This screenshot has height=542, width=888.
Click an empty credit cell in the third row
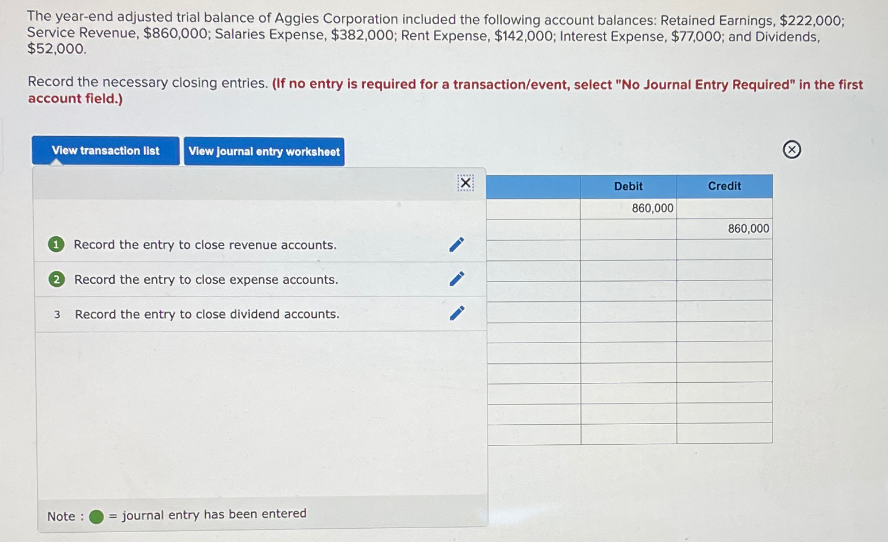(x=724, y=249)
